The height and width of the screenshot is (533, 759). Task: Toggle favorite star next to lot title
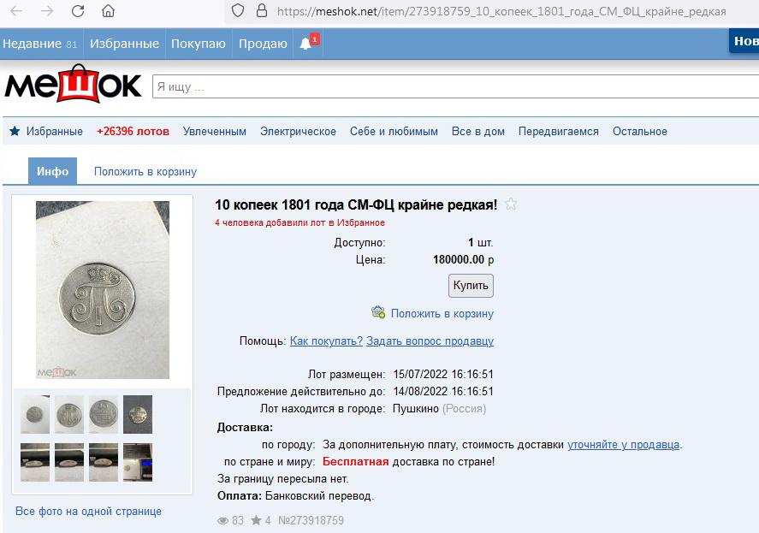click(511, 204)
